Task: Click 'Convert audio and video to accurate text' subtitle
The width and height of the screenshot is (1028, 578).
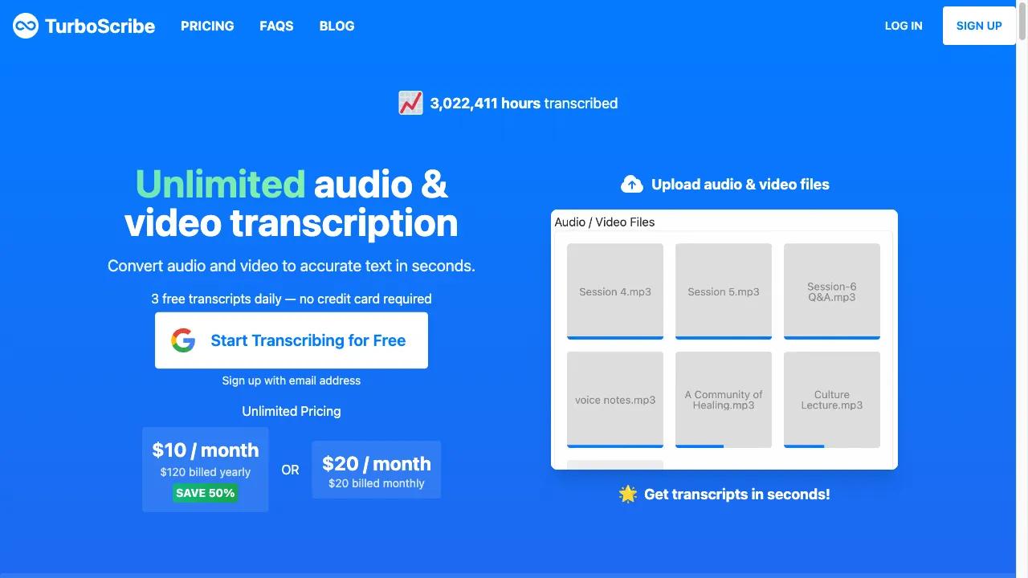Action: pyautogui.click(x=292, y=266)
